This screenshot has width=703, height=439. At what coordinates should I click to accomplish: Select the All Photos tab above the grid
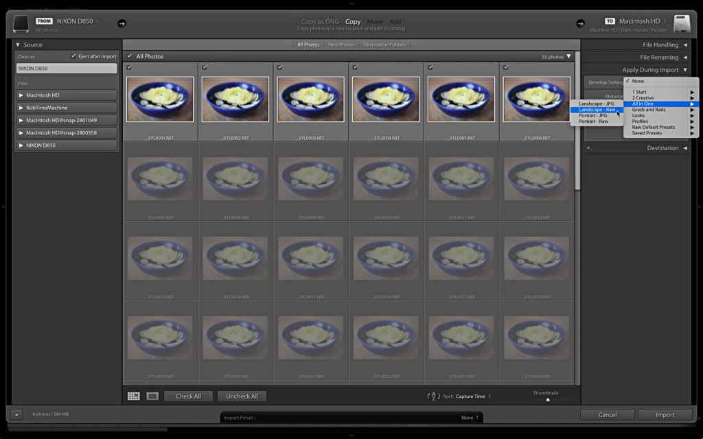coord(308,45)
